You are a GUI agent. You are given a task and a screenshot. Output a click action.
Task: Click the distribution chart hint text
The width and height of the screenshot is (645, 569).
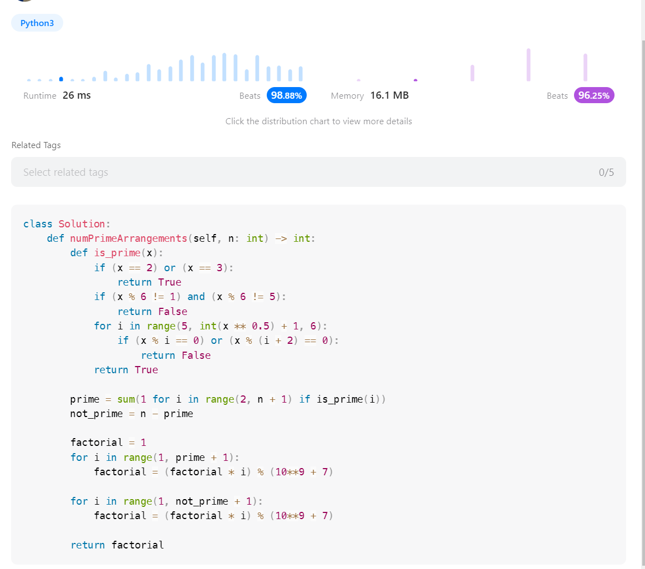click(x=319, y=121)
